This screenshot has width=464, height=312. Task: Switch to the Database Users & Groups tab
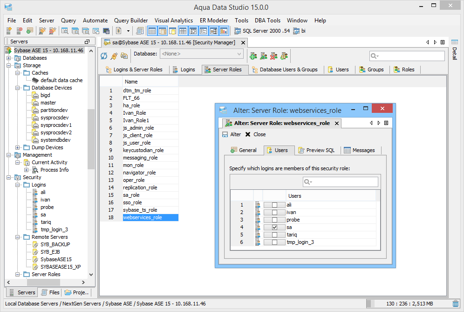285,69
